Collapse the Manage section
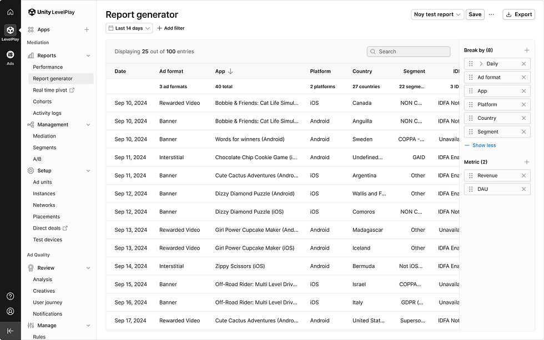Viewport: 544px width, 340px height. tap(88, 326)
